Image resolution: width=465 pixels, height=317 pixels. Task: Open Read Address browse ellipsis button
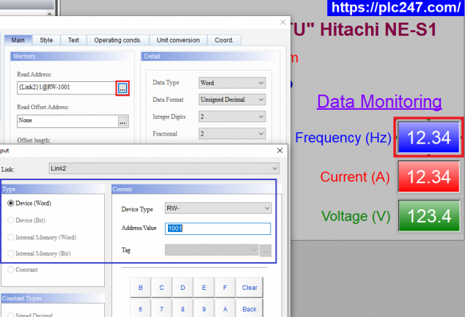pos(122,88)
